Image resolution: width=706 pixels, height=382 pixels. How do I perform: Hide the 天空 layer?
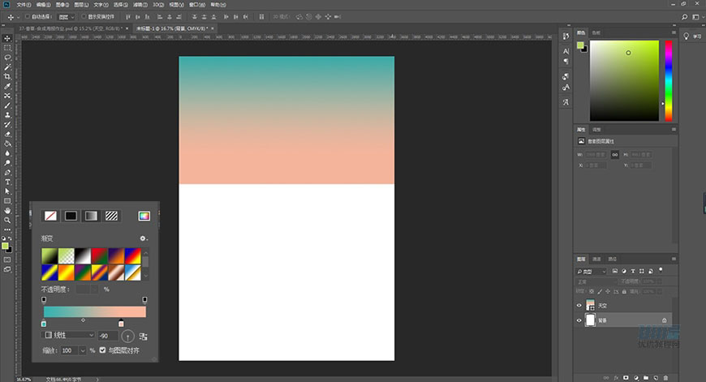(579, 306)
